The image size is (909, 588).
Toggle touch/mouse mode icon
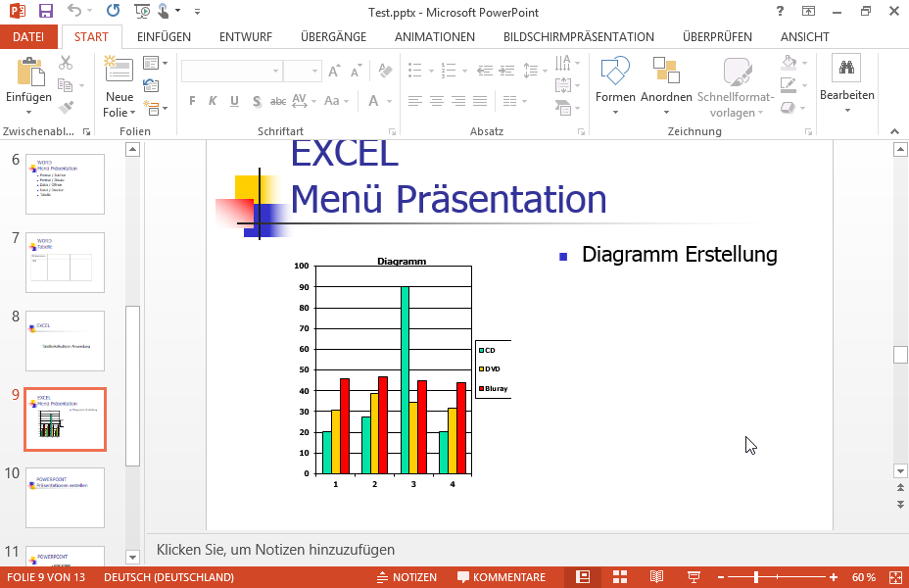pyautogui.click(x=164, y=11)
